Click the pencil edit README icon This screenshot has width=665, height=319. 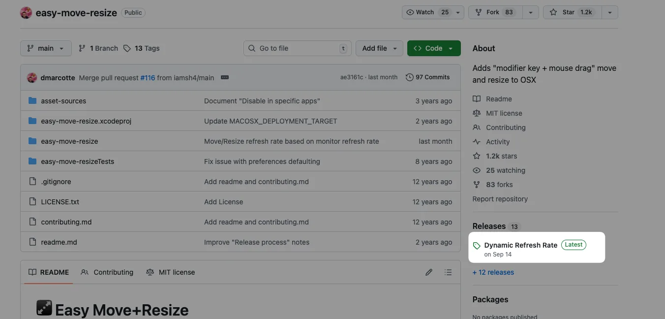[x=429, y=272]
